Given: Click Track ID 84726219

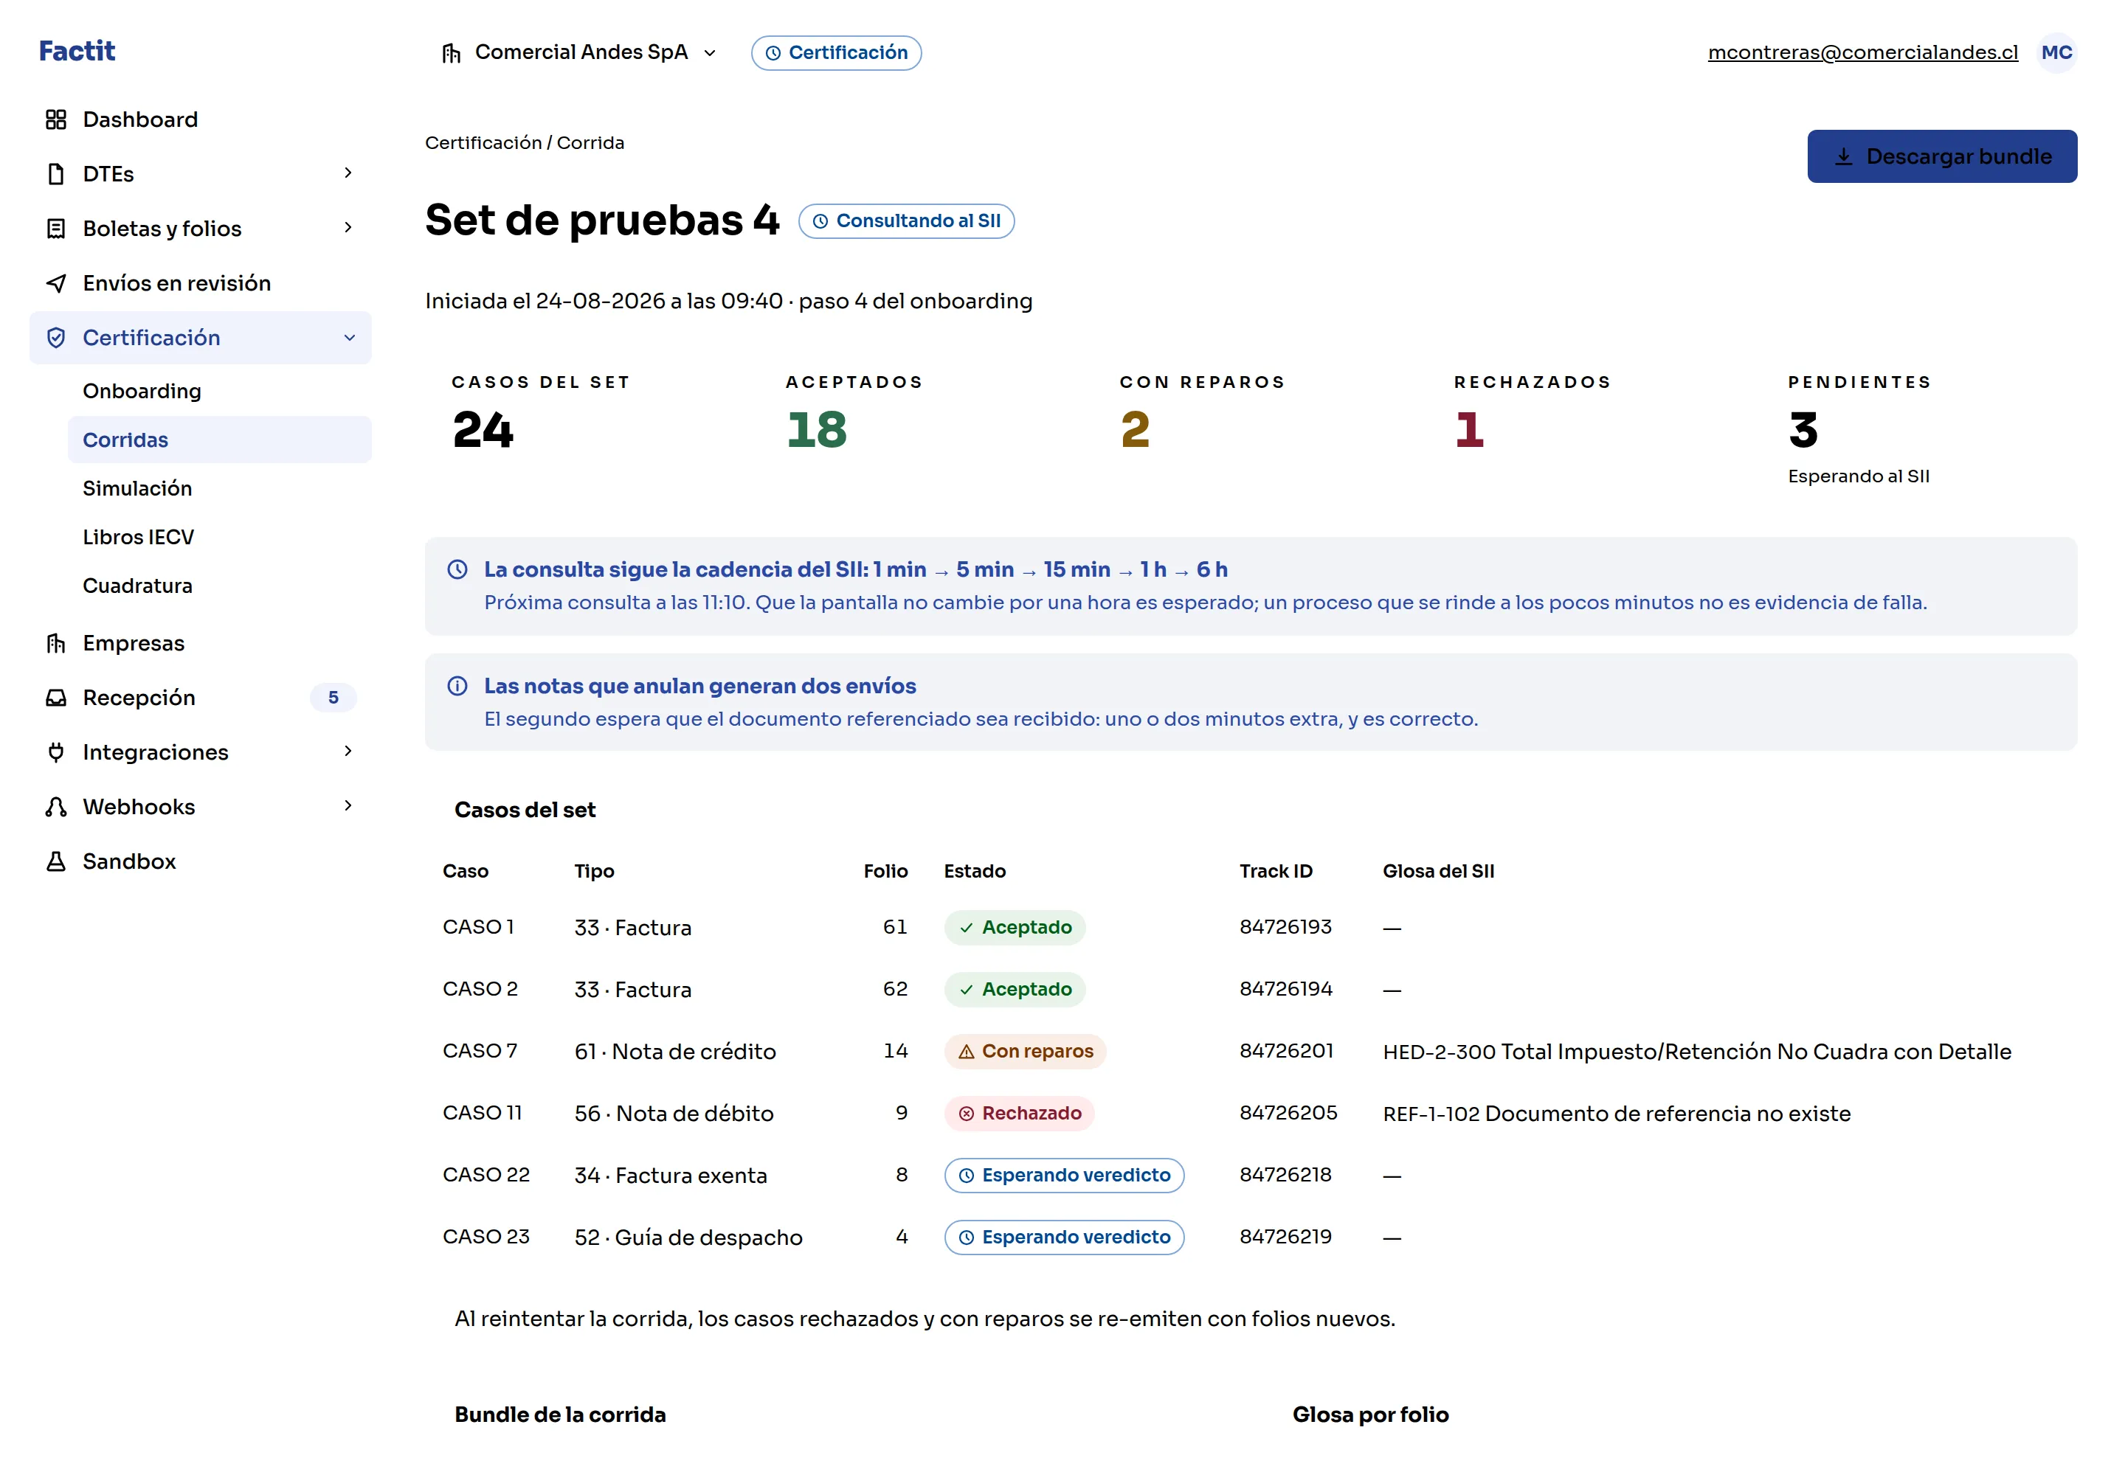Looking at the screenshot, I should [x=1285, y=1237].
